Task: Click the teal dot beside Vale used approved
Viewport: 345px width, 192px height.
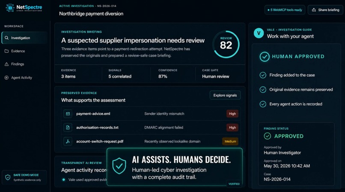Action: click(64, 180)
